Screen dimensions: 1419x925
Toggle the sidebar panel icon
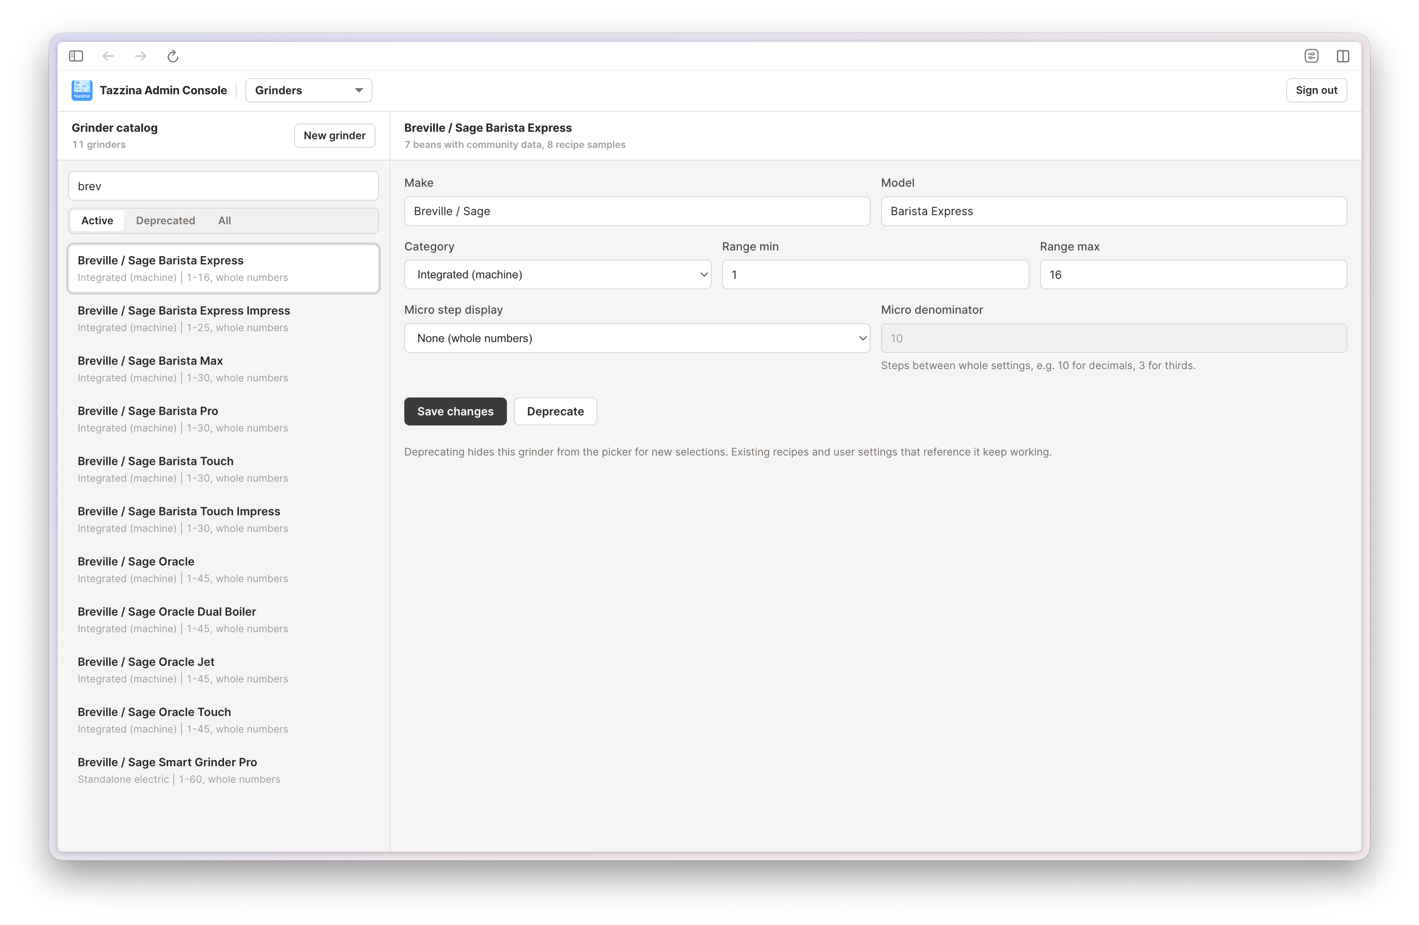pyautogui.click(x=76, y=56)
